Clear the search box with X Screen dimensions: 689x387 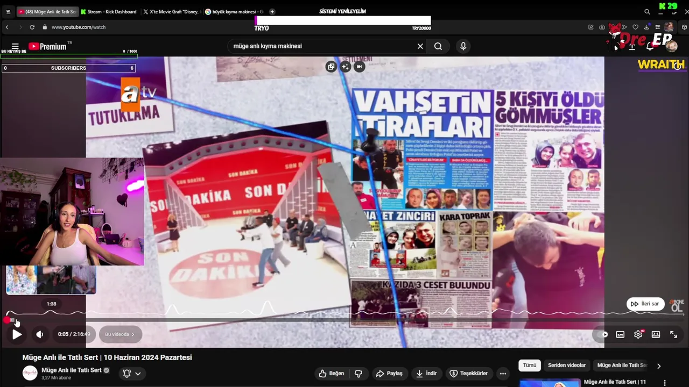[x=420, y=46]
